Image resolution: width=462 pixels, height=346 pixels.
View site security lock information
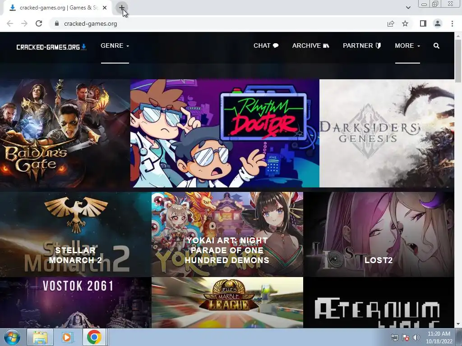click(57, 23)
